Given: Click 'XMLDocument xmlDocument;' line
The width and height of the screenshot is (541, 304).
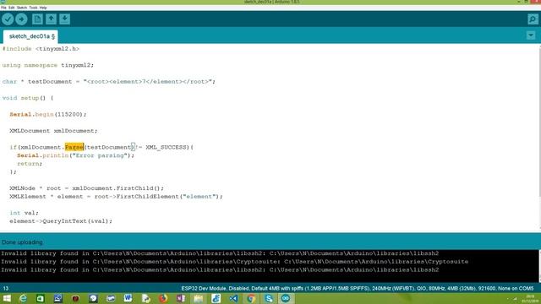Looking at the screenshot, I should [x=53, y=131].
